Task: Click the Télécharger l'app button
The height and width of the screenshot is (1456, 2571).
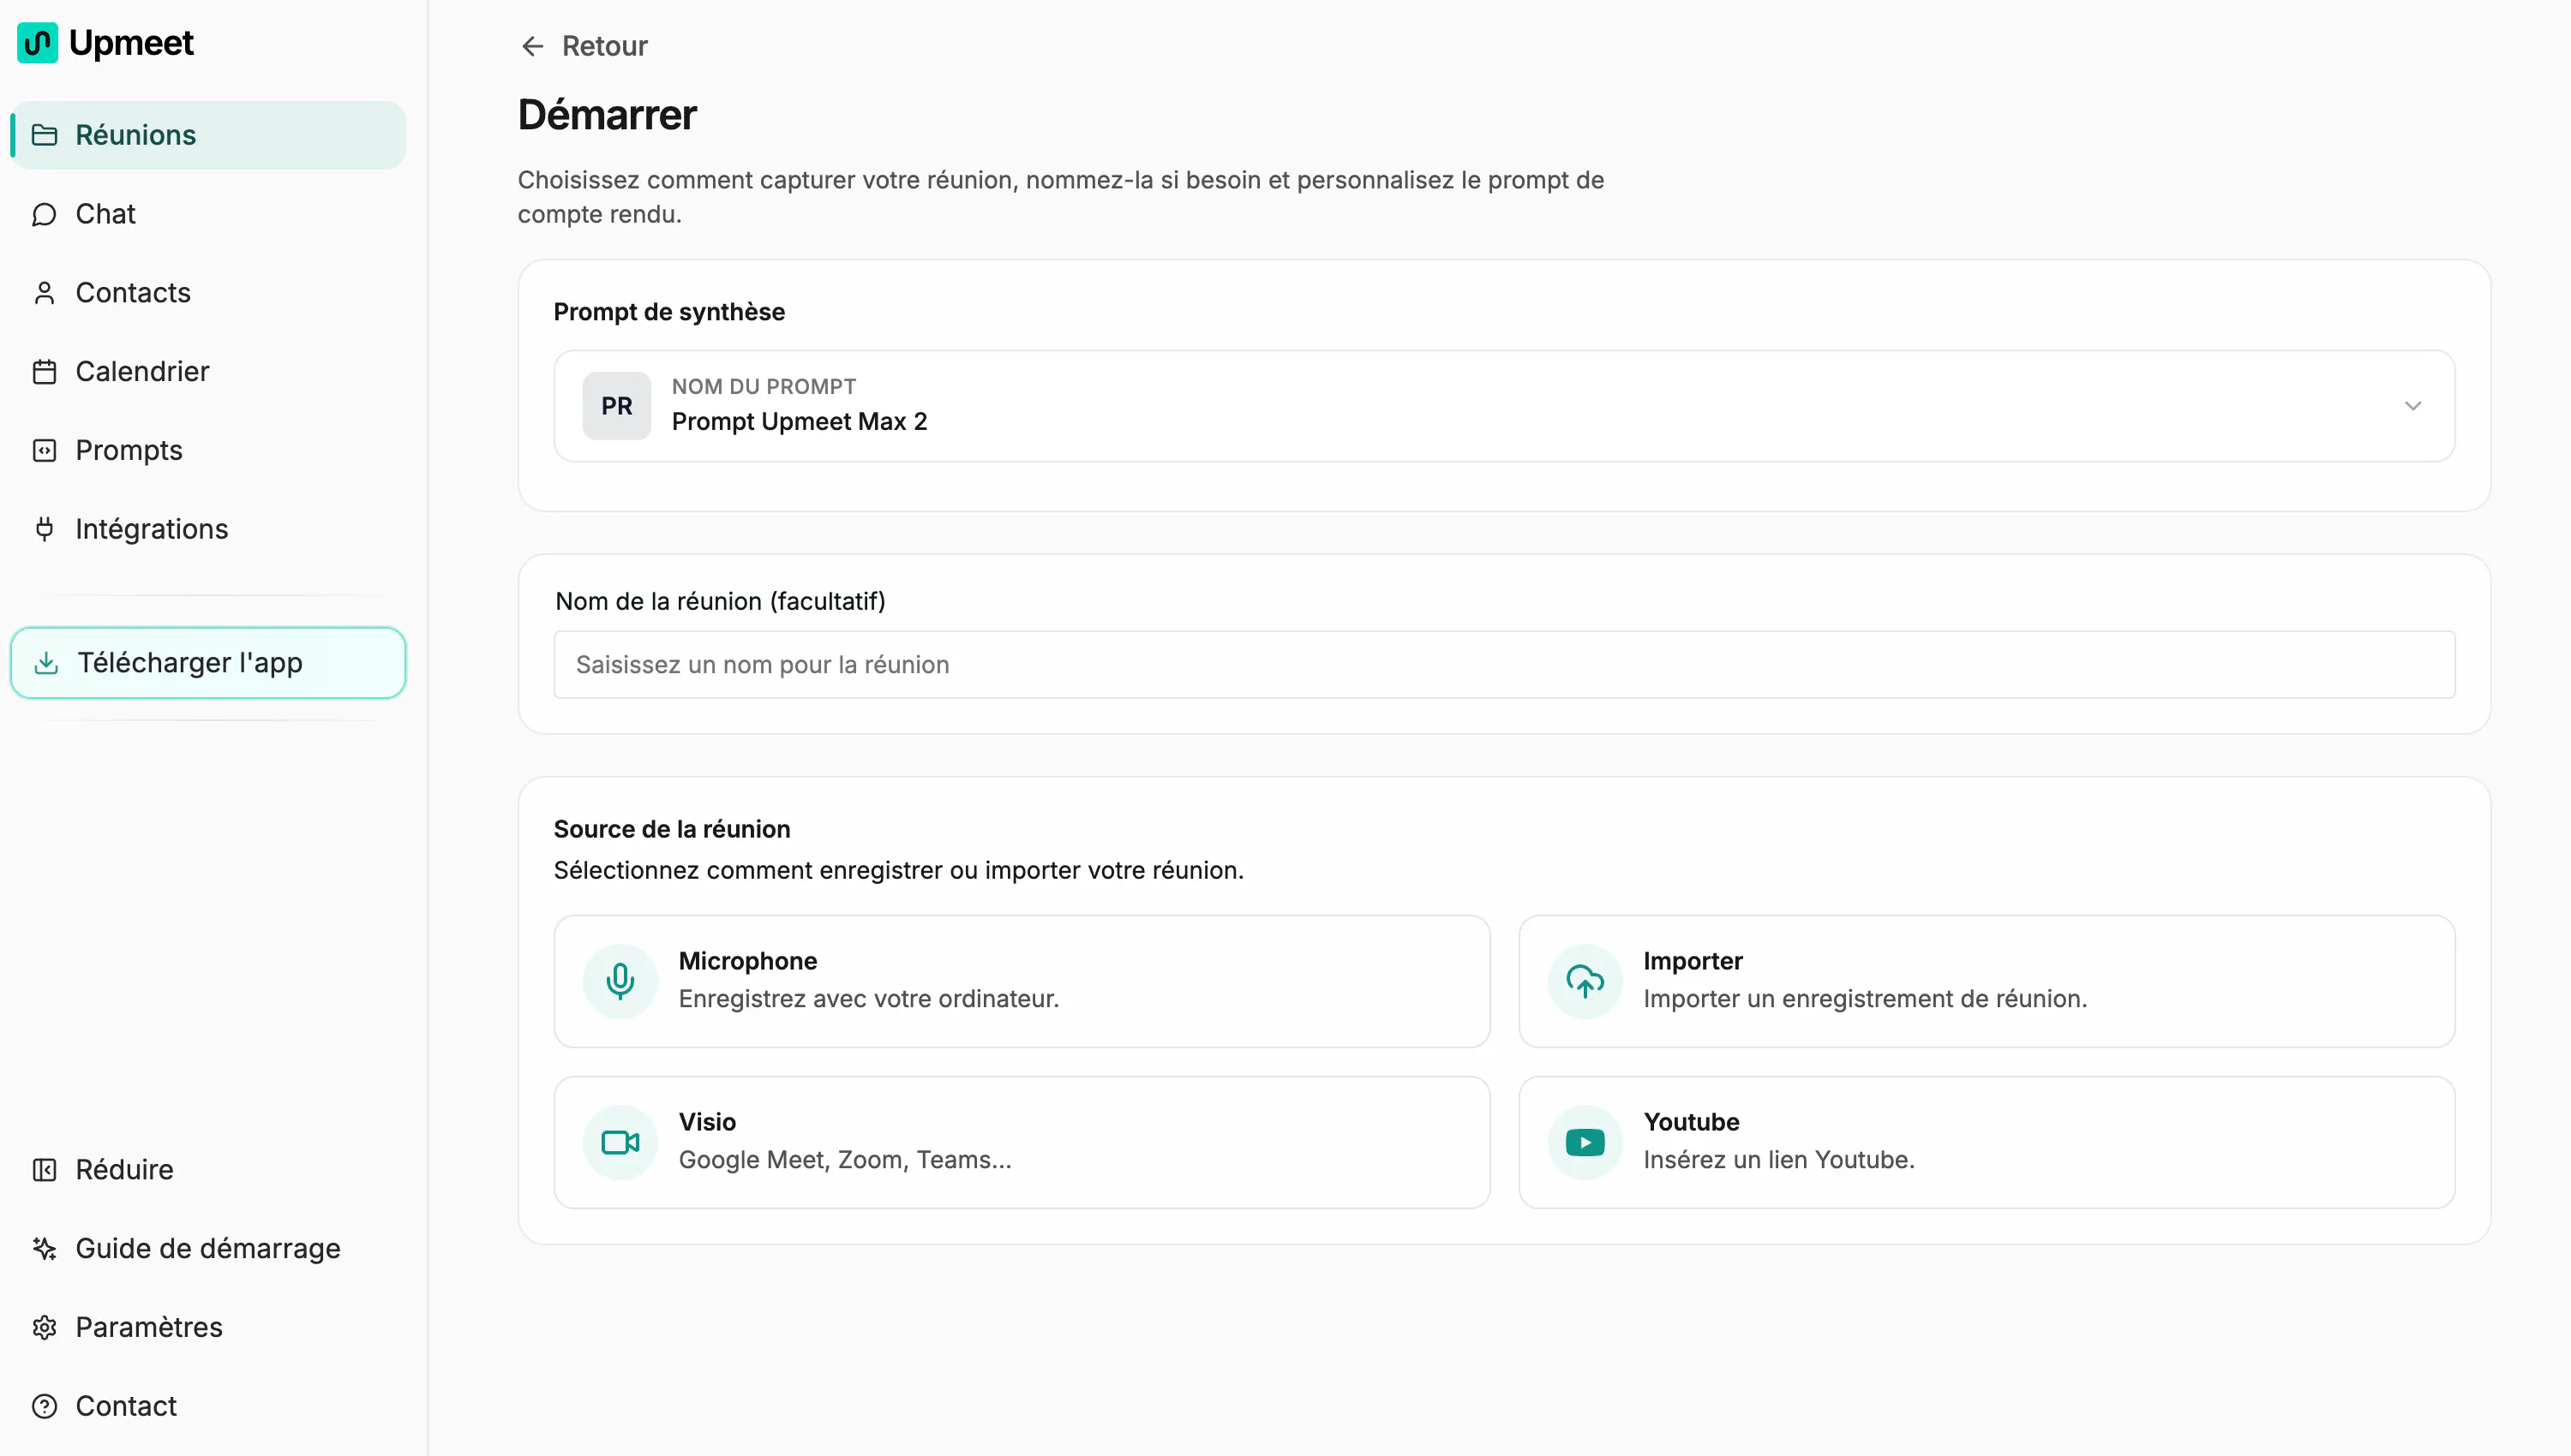Action: [208, 663]
